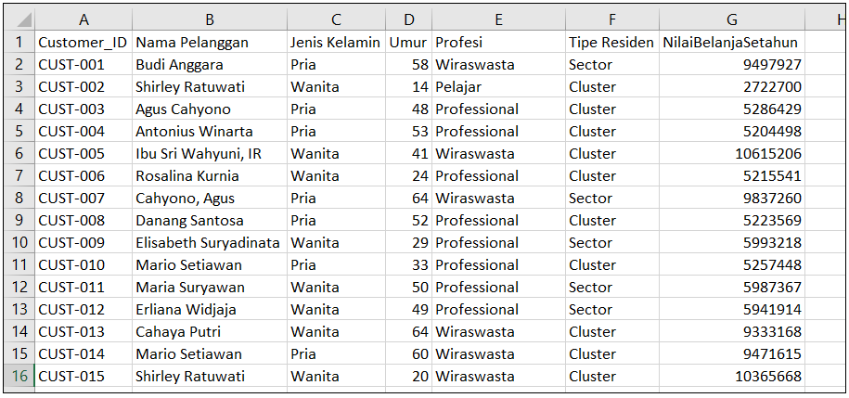Click row 8 header number
This screenshot has width=849, height=398.
19,198
